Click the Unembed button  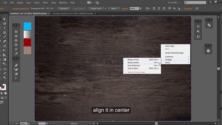click(64, 8)
